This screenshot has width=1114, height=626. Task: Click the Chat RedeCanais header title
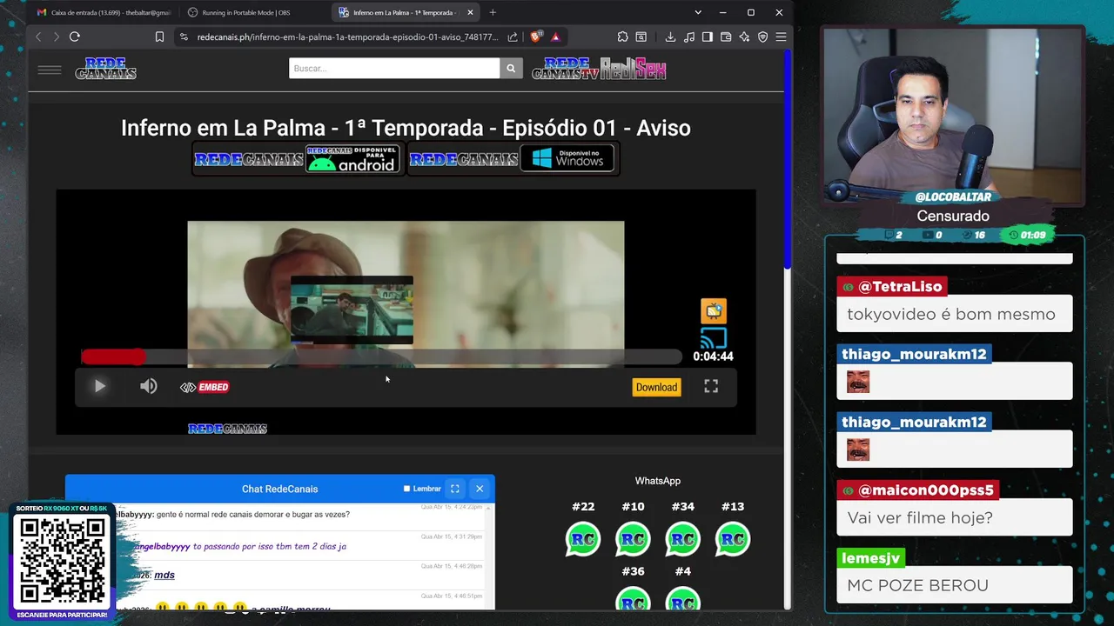coord(279,489)
